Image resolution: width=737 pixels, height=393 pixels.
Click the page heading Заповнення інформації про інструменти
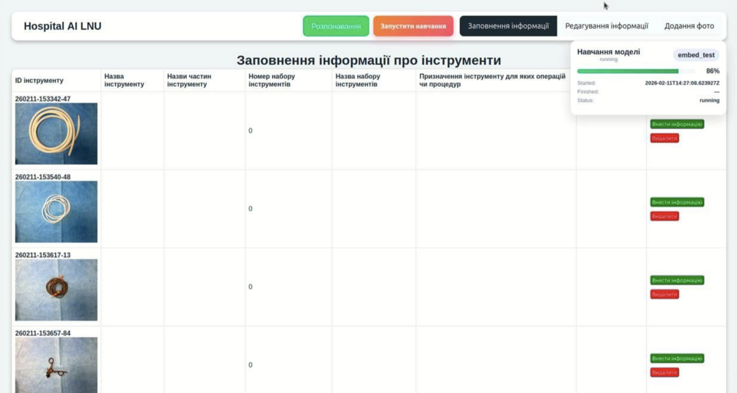pyautogui.click(x=368, y=60)
